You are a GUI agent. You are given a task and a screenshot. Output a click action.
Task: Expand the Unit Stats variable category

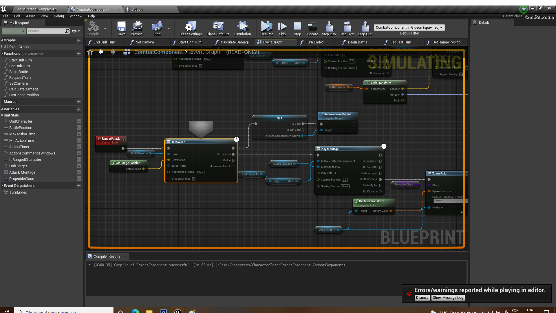[2, 115]
